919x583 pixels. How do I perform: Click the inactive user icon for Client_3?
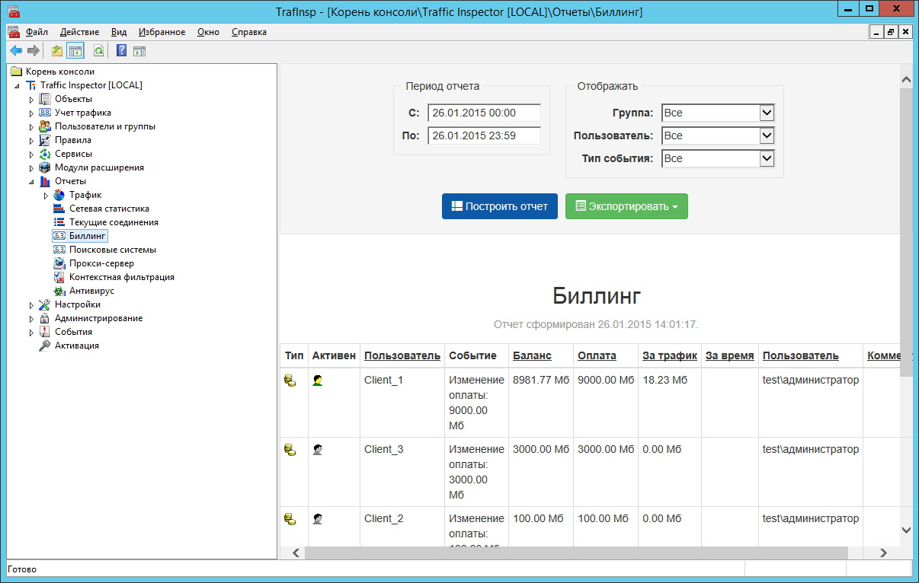[x=318, y=450]
